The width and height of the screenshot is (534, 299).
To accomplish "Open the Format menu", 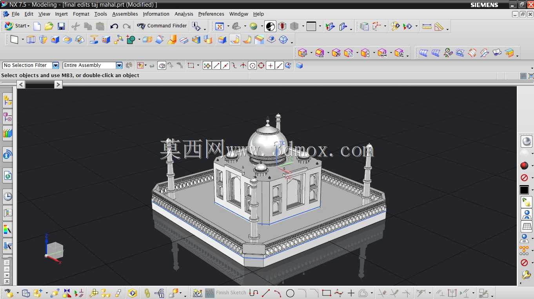I will tap(81, 14).
